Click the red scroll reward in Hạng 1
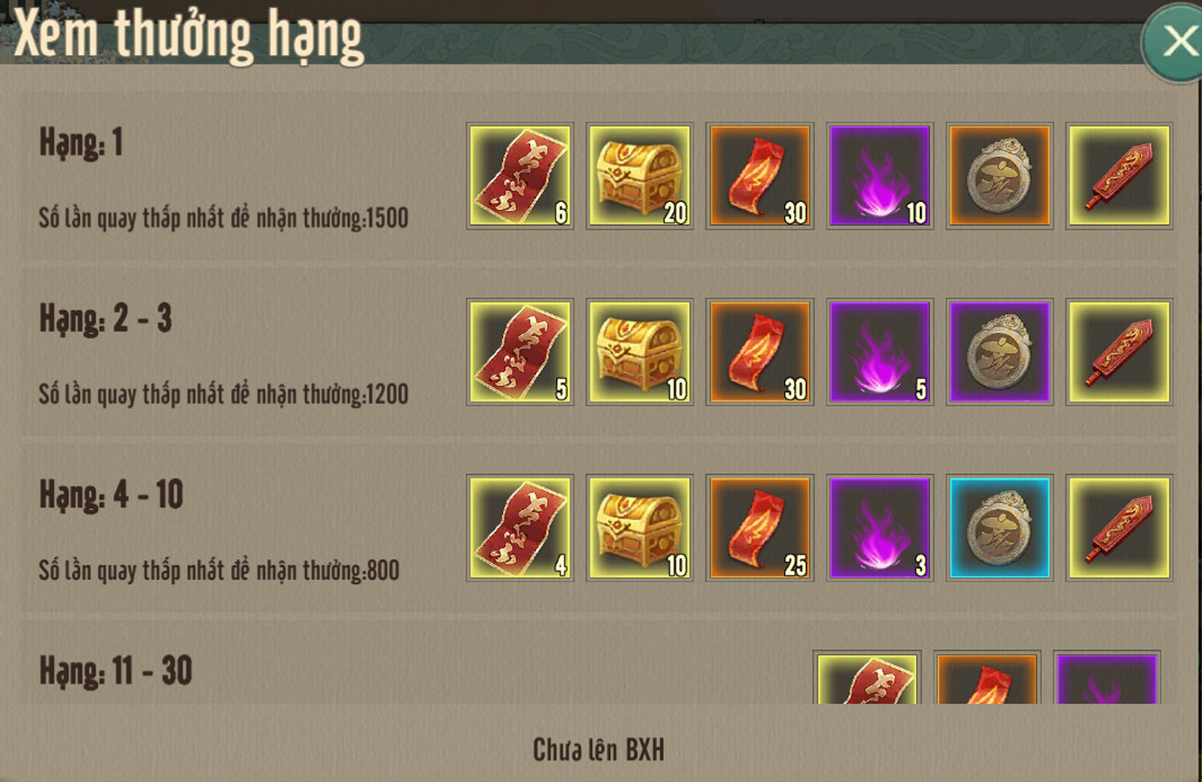This screenshot has width=1202, height=782. coord(520,176)
